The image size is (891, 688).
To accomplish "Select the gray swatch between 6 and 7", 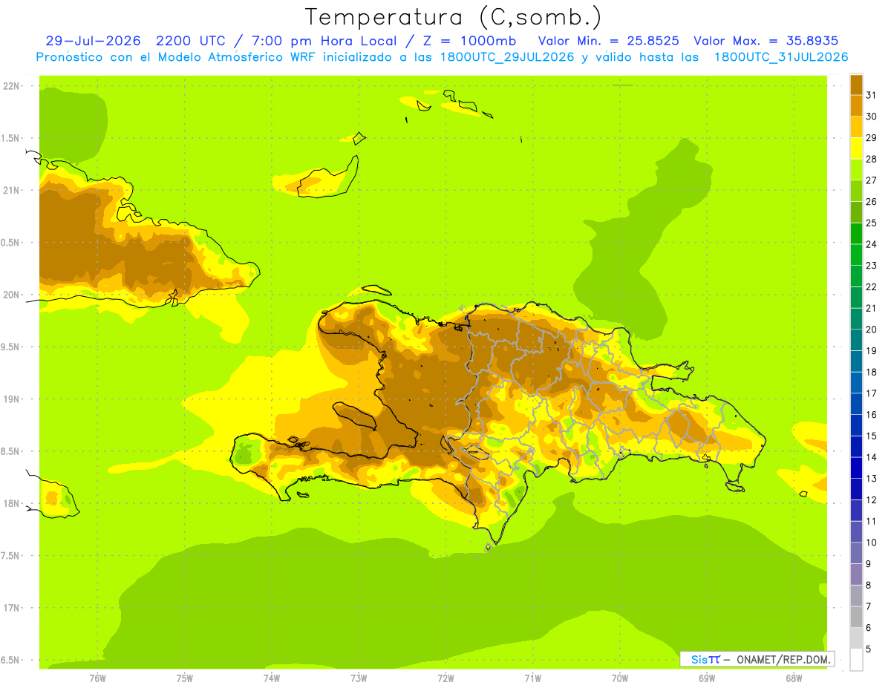I will (x=856, y=617).
